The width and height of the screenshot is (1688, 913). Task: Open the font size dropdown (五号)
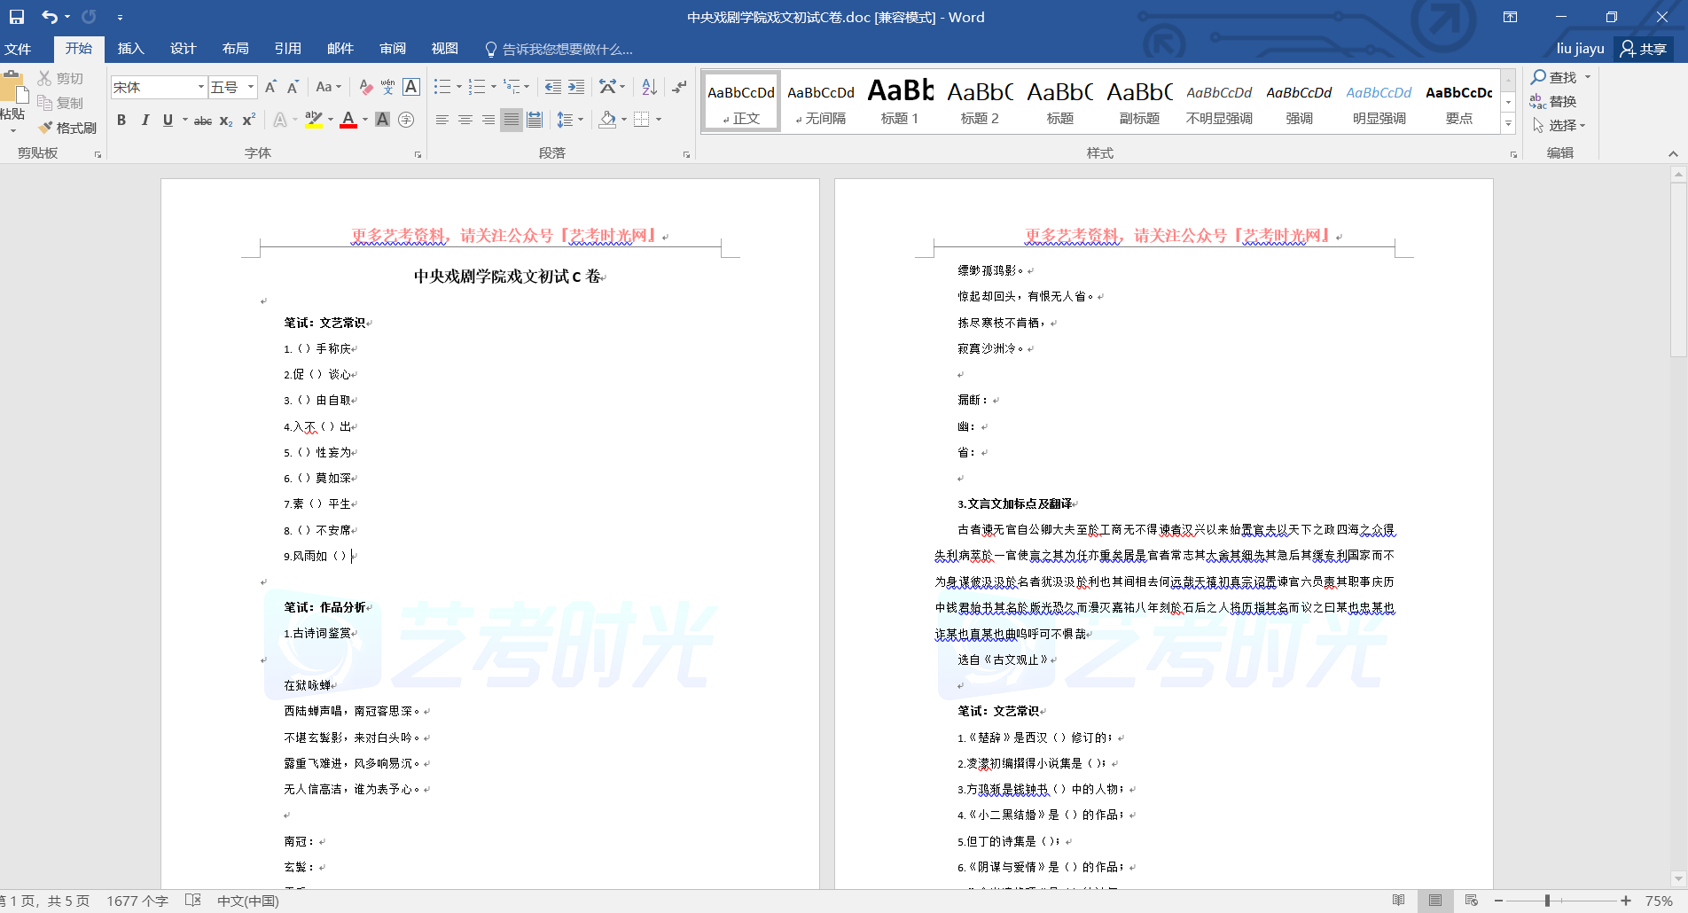(x=251, y=87)
